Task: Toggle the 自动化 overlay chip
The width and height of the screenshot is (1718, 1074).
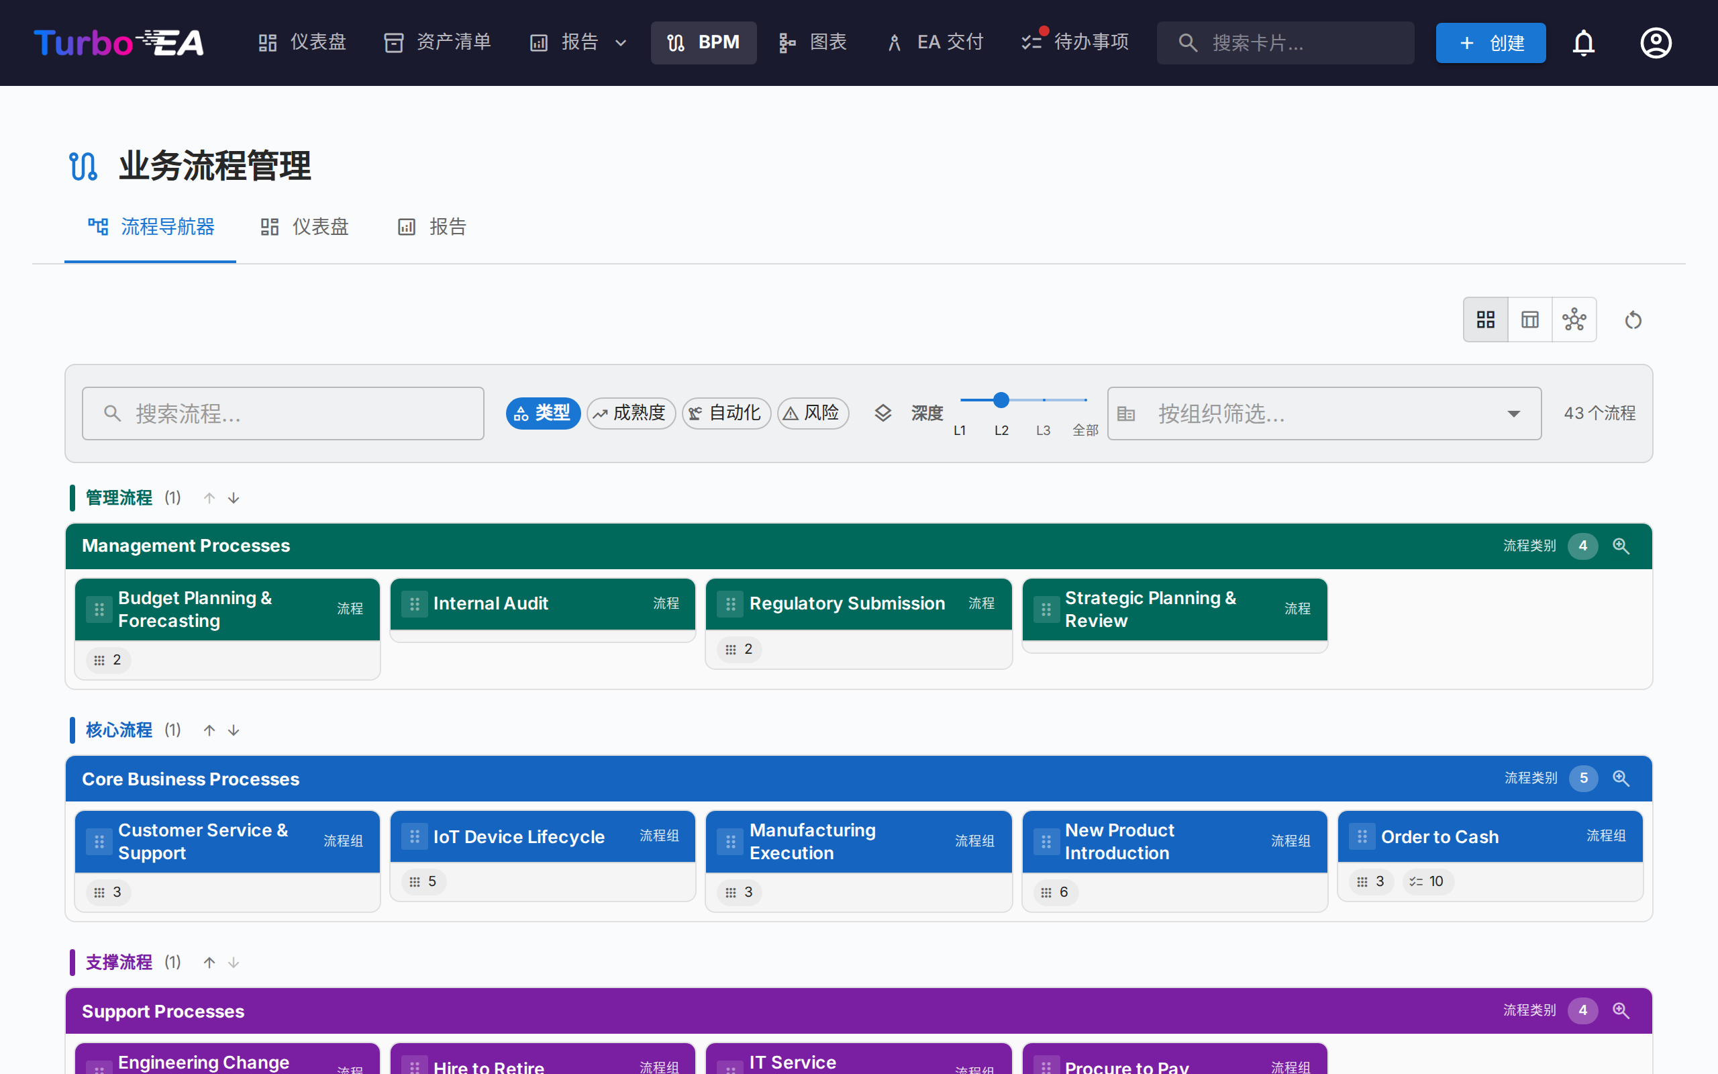Action: coord(725,413)
